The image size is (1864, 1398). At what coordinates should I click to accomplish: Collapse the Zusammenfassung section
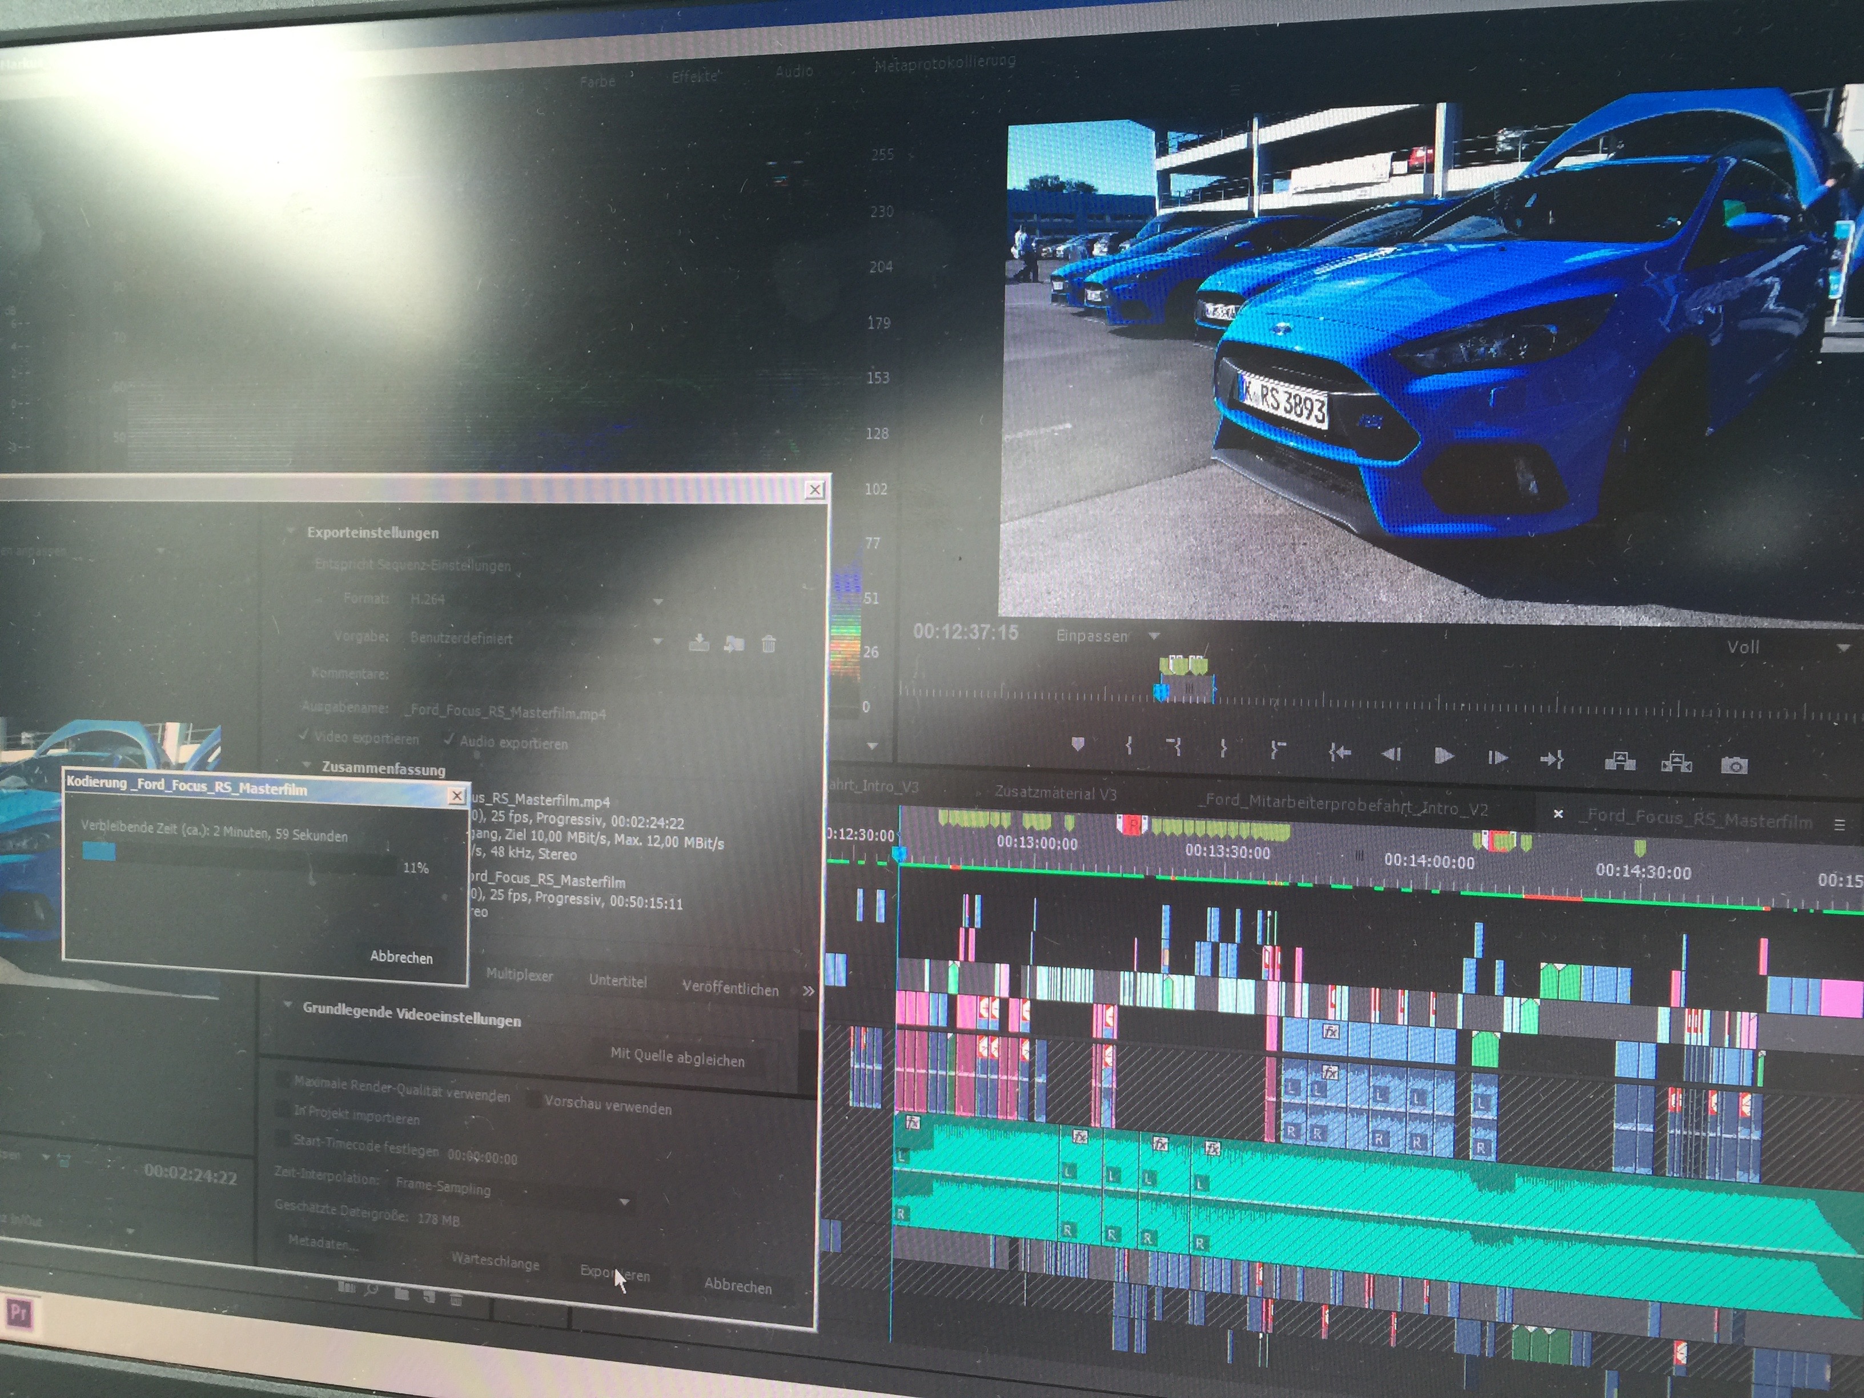(307, 765)
